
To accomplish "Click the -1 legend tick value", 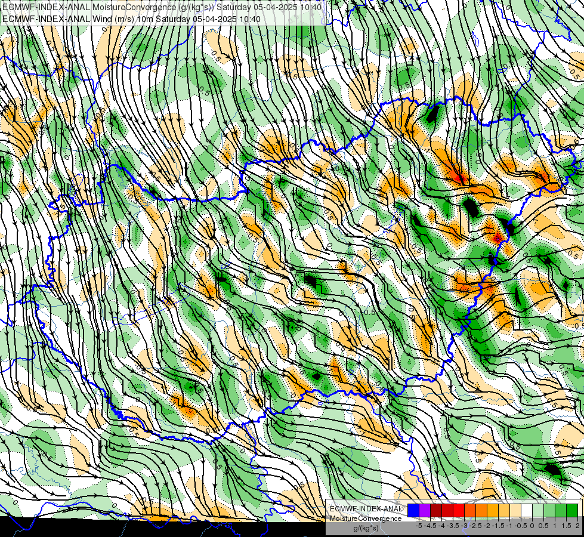I will click(509, 526).
